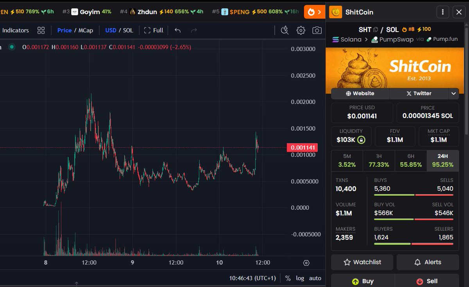The height and width of the screenshot is (287, 469).
Task: Take chart snapshot with camera icon
Action: click(317, 30)
